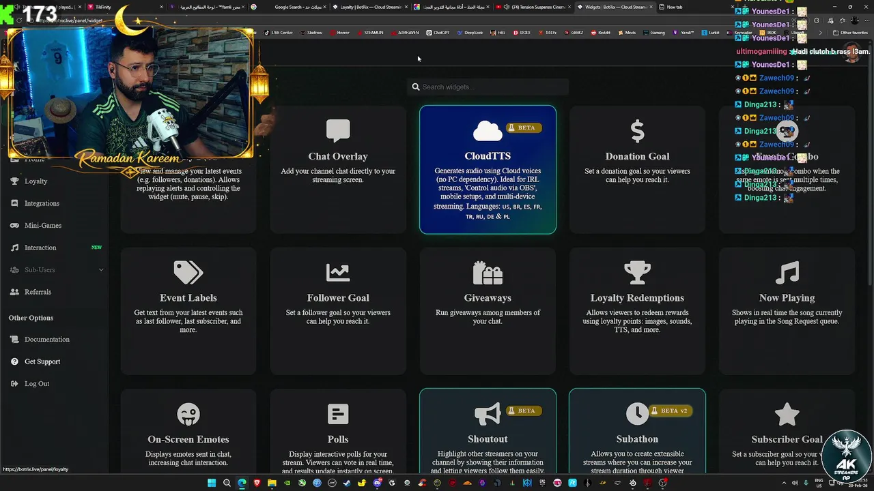The width and height of the screenshot is (874, 491).
Task: Open the DeepSeek bookmark
Action: pos(470,33)
